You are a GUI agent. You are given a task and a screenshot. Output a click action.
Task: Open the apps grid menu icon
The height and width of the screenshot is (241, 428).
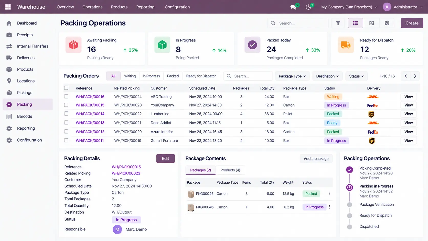click(x=8, y=7)
